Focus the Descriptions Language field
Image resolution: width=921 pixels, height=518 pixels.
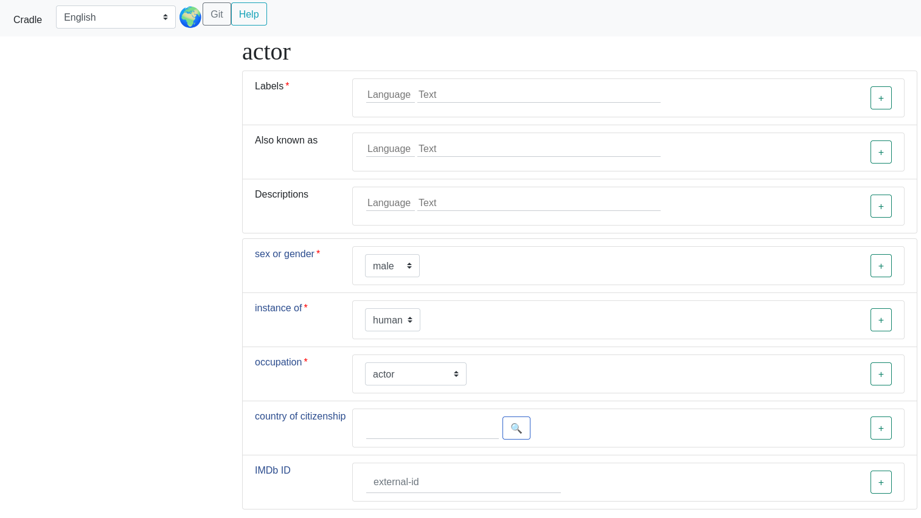391,203
